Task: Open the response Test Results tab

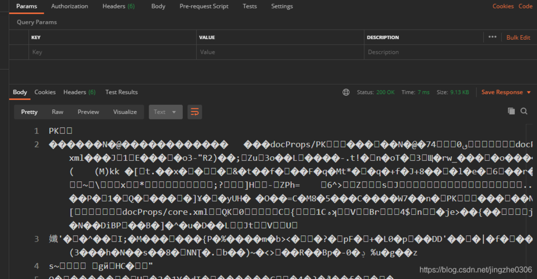Action: tap(121, 92)
